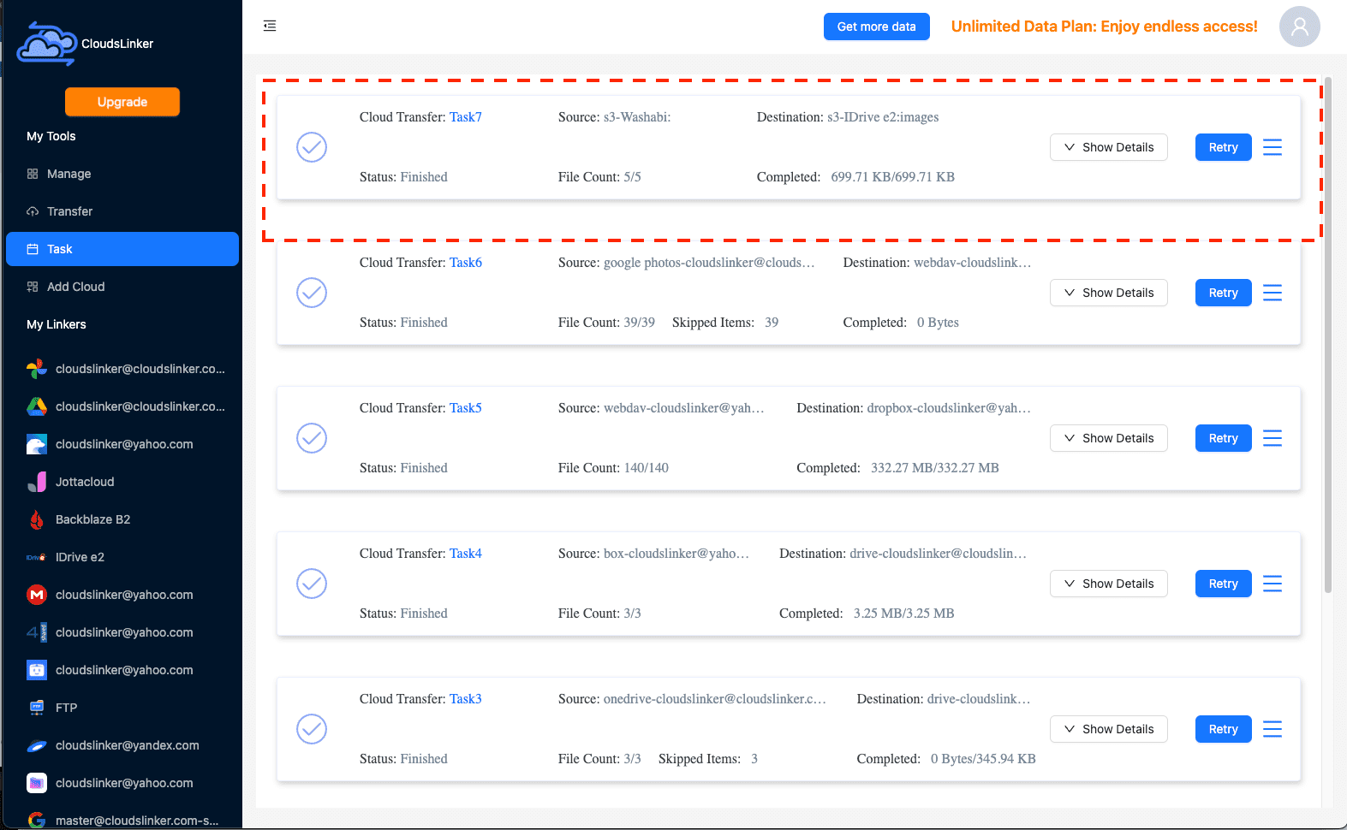1347x830 pixels.
Task: Open the Task3 link
Action: 466,699
